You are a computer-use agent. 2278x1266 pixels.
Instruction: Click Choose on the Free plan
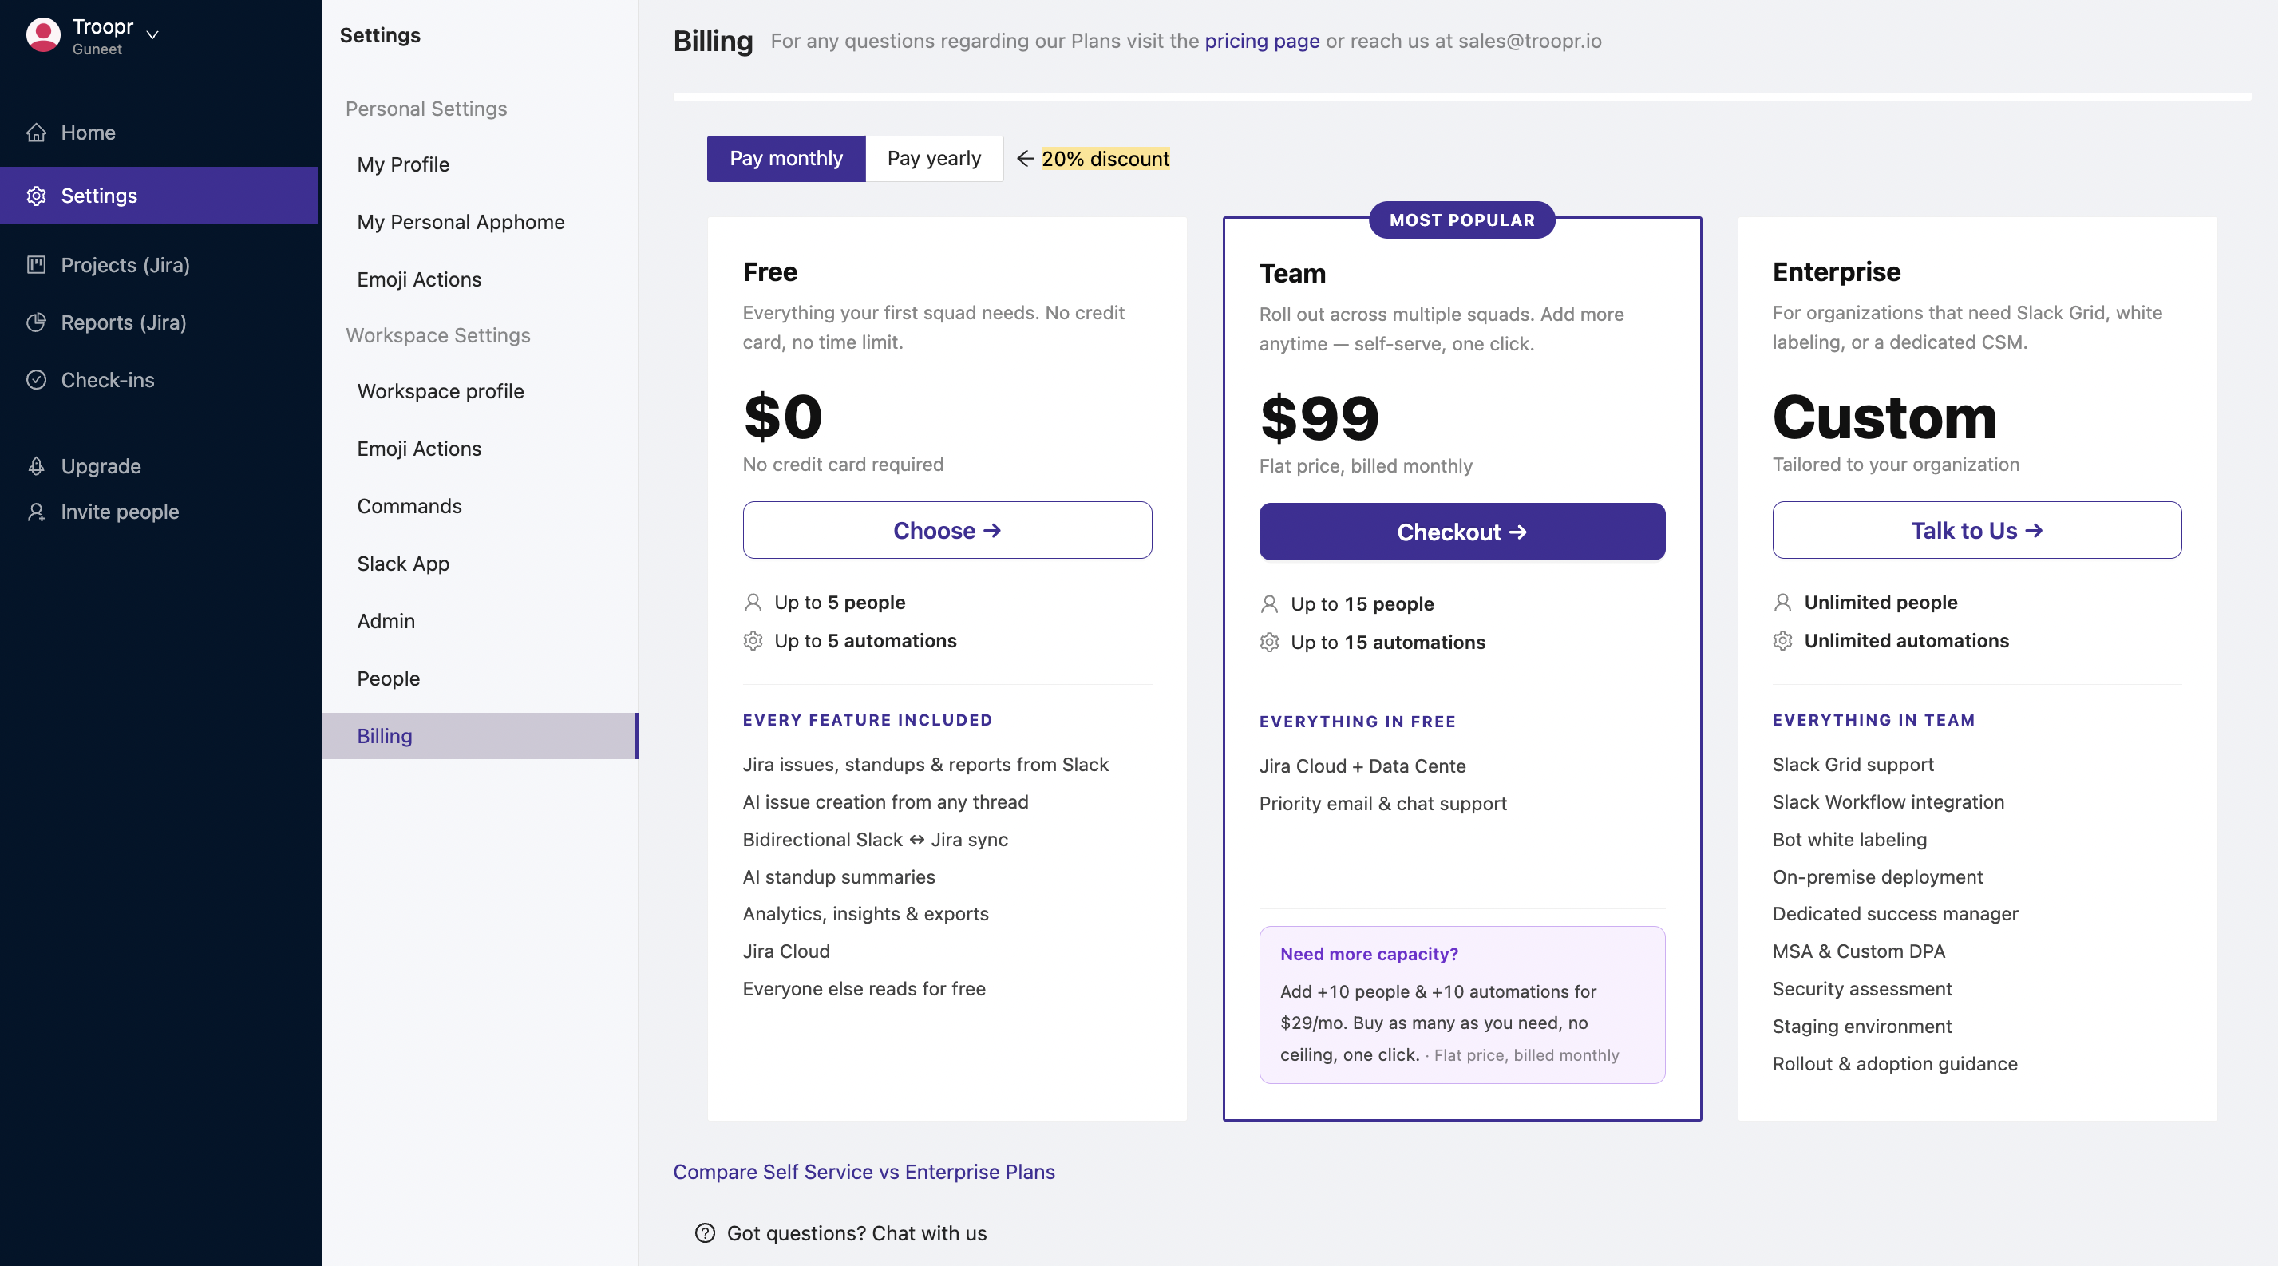point(947,529)
